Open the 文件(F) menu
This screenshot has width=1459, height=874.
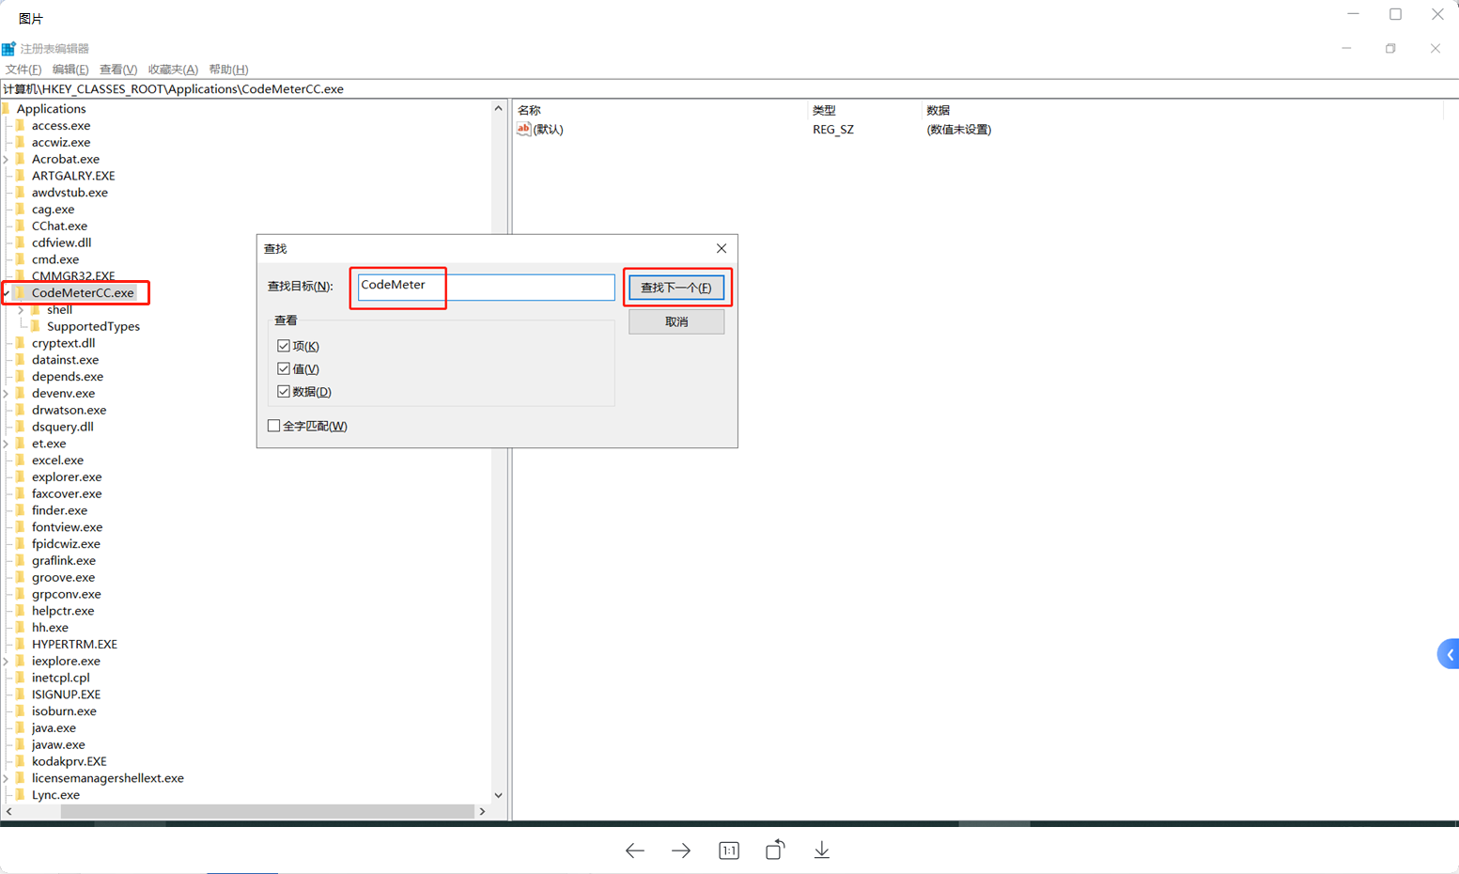click(x=23, y=70)
